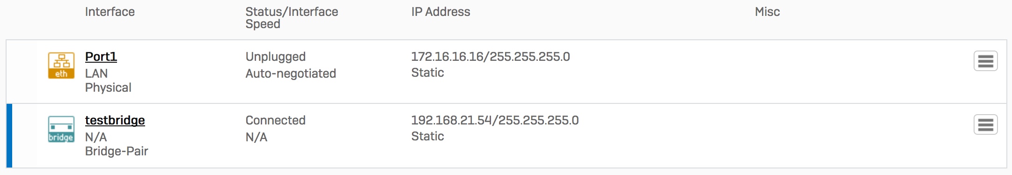Click the IP Address column header
Screen dimensions: 1012x175
pyautogui.click(x=441, y=12)
